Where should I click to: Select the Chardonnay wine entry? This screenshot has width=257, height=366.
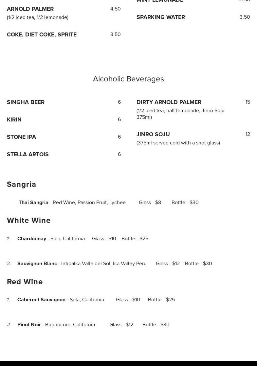point(32,239)
